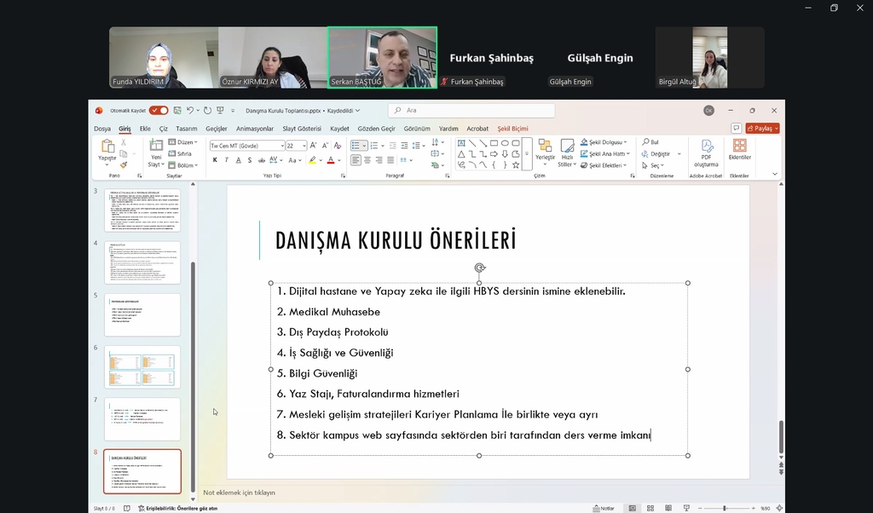Image resolution: width=873 pixels, height=513 pixels.
Task: Toggle italic text formatting
Action: pos(227,160)
